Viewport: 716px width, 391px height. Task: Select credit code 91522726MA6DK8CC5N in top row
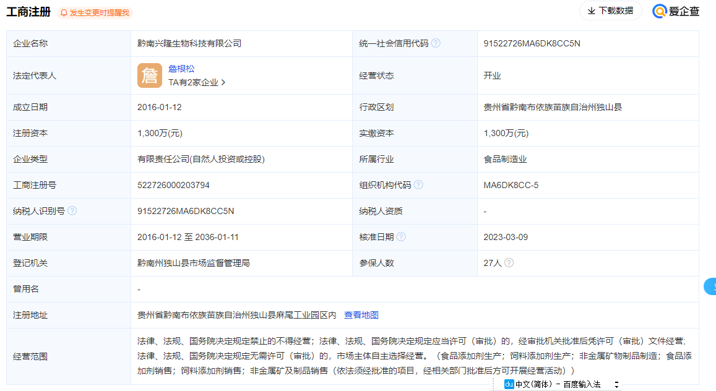click(532, 43)
